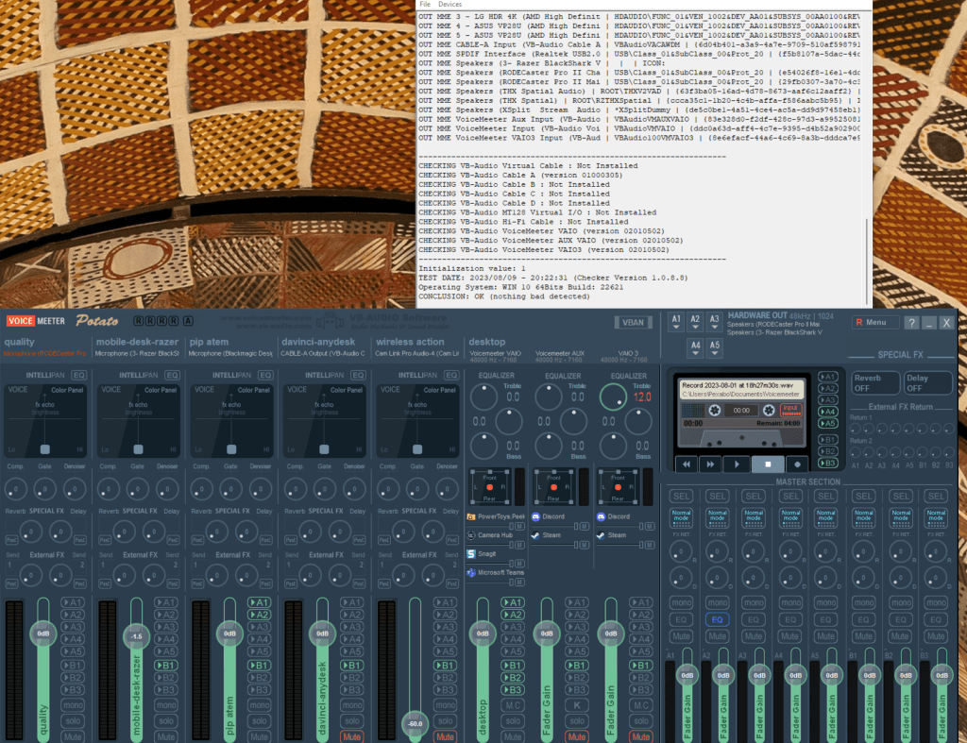967x743 pixels.
Task: Turn off the A2 master EQ
Action: [718, 619]
